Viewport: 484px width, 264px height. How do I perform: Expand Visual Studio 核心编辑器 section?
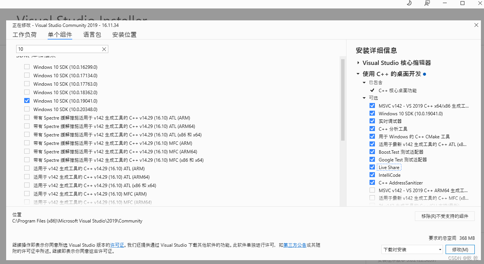tap(358, 63)
